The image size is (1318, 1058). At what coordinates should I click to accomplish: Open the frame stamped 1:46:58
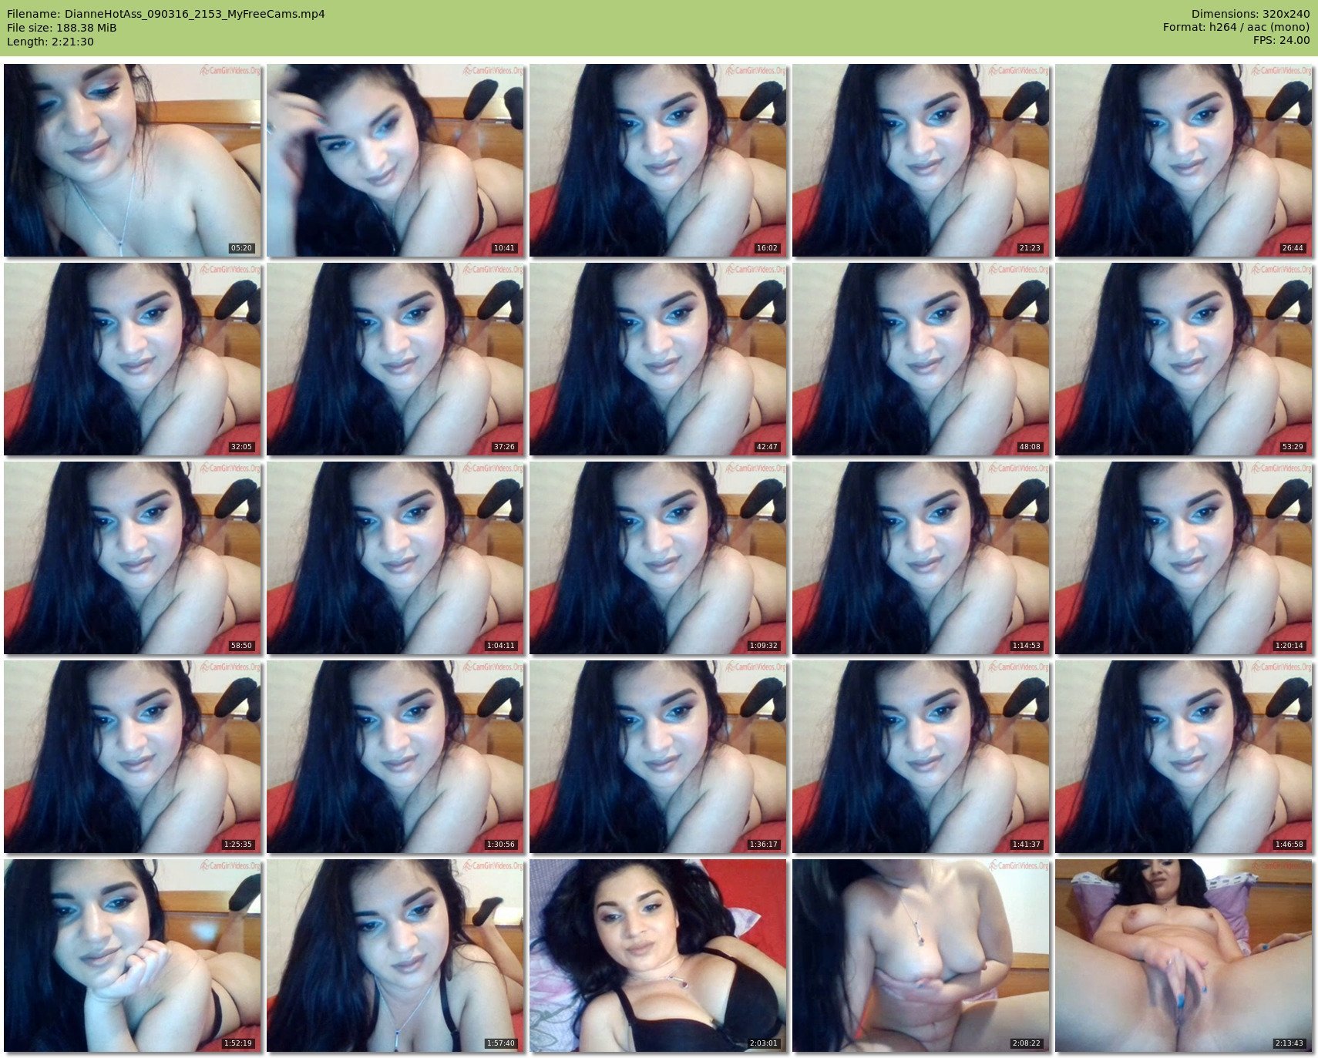tap(1184, 757)
